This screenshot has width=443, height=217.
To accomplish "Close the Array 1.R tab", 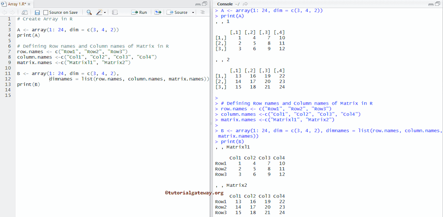I will click(29, 4).
